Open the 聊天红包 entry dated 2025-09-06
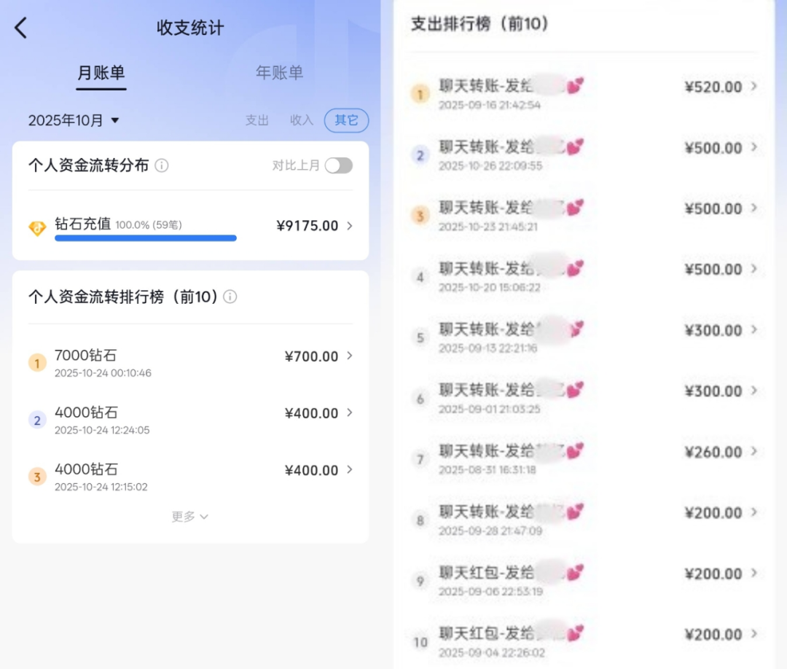 tap(583, 580)
